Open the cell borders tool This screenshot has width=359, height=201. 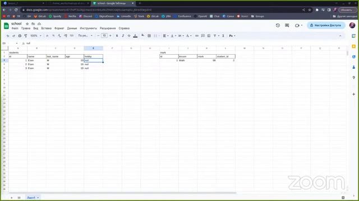click(149, 36)
